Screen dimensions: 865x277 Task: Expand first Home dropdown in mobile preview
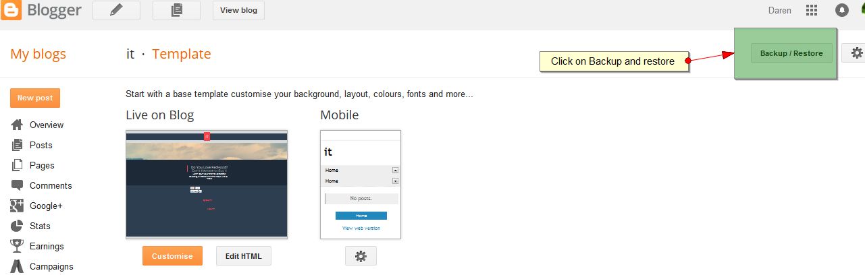coord(395,171)
